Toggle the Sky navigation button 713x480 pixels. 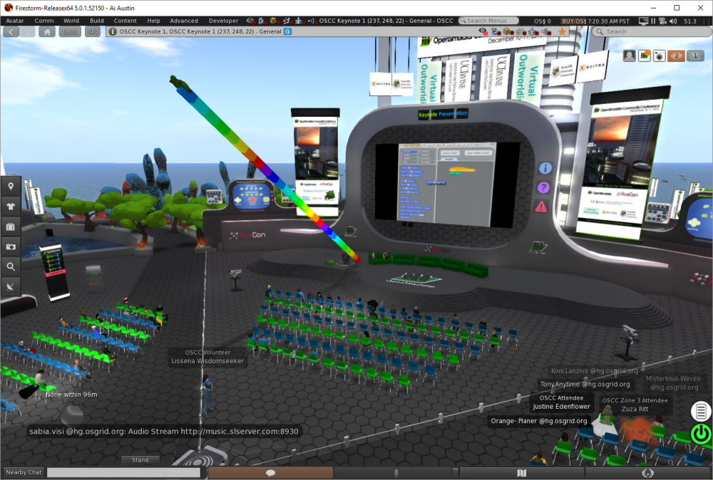[93, 32]
